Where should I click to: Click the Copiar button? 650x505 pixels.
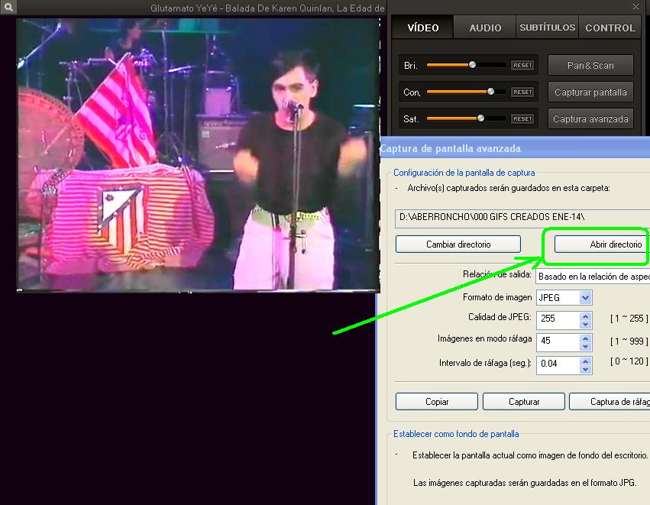coord(436,401)
